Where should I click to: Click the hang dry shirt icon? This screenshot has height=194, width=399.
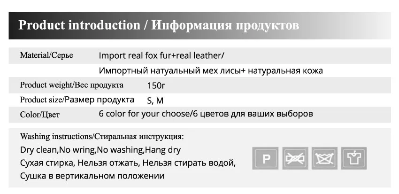[x=354, y=158]
